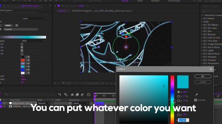The image size is (222, 124).
Task: Click the eyedropper beside the white swatch
Action: [x=28, y=73]
